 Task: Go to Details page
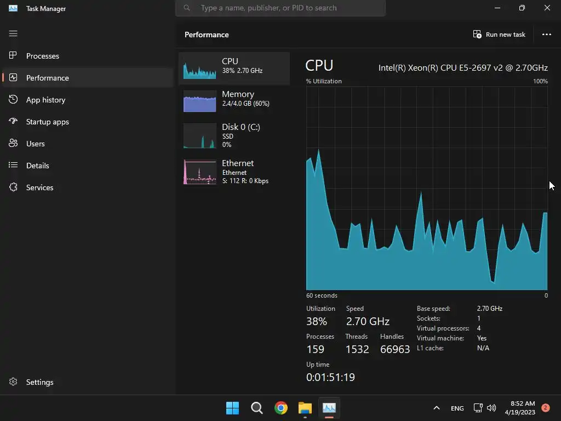coord(38,166)
